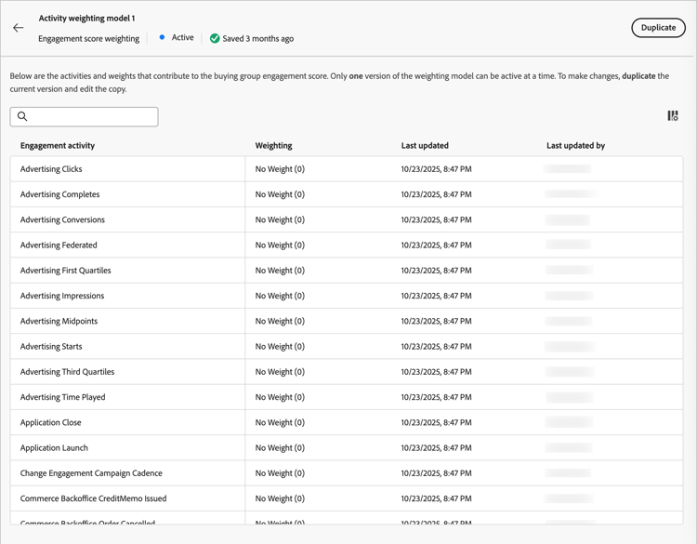Click the Last updated column header

425,146
